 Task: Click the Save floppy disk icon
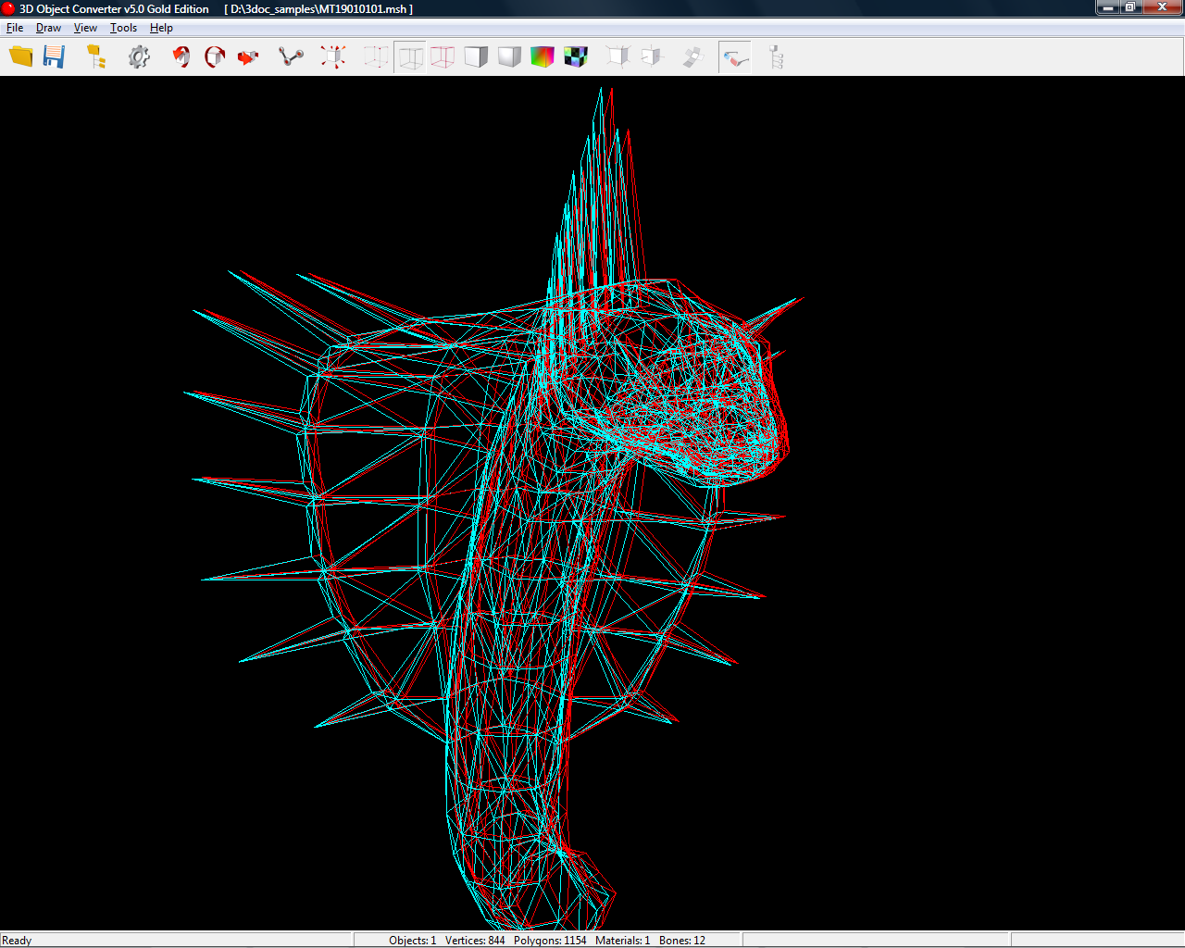pyautogui.click(x=55, y=56)
